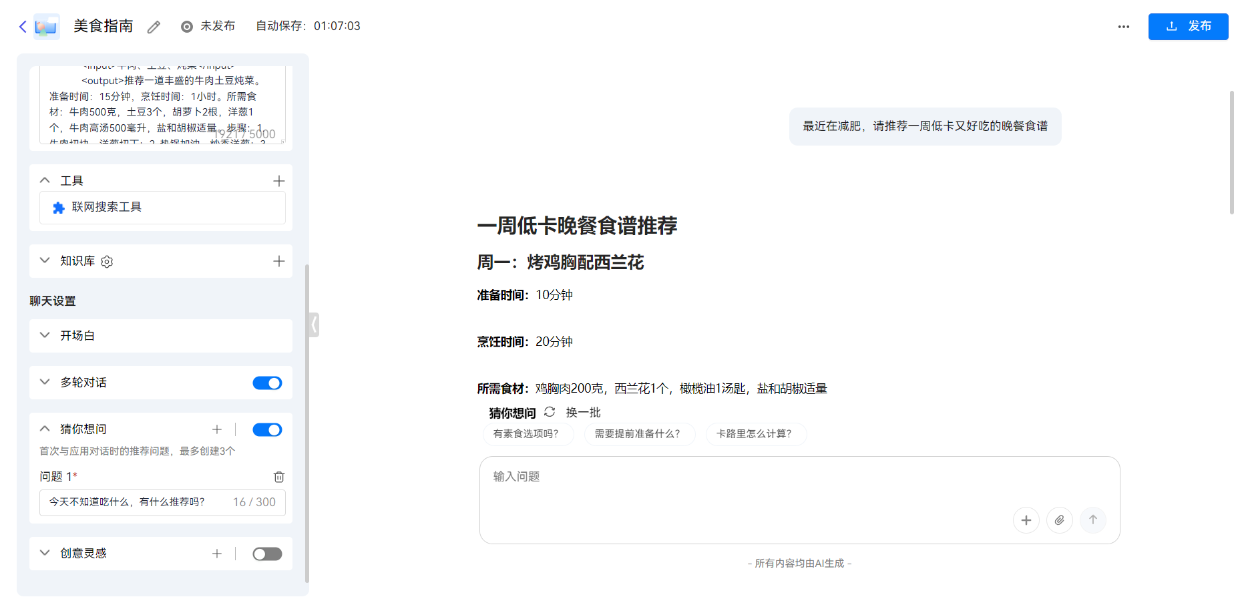Expand the 开场白 section

(x=44, y=335)
